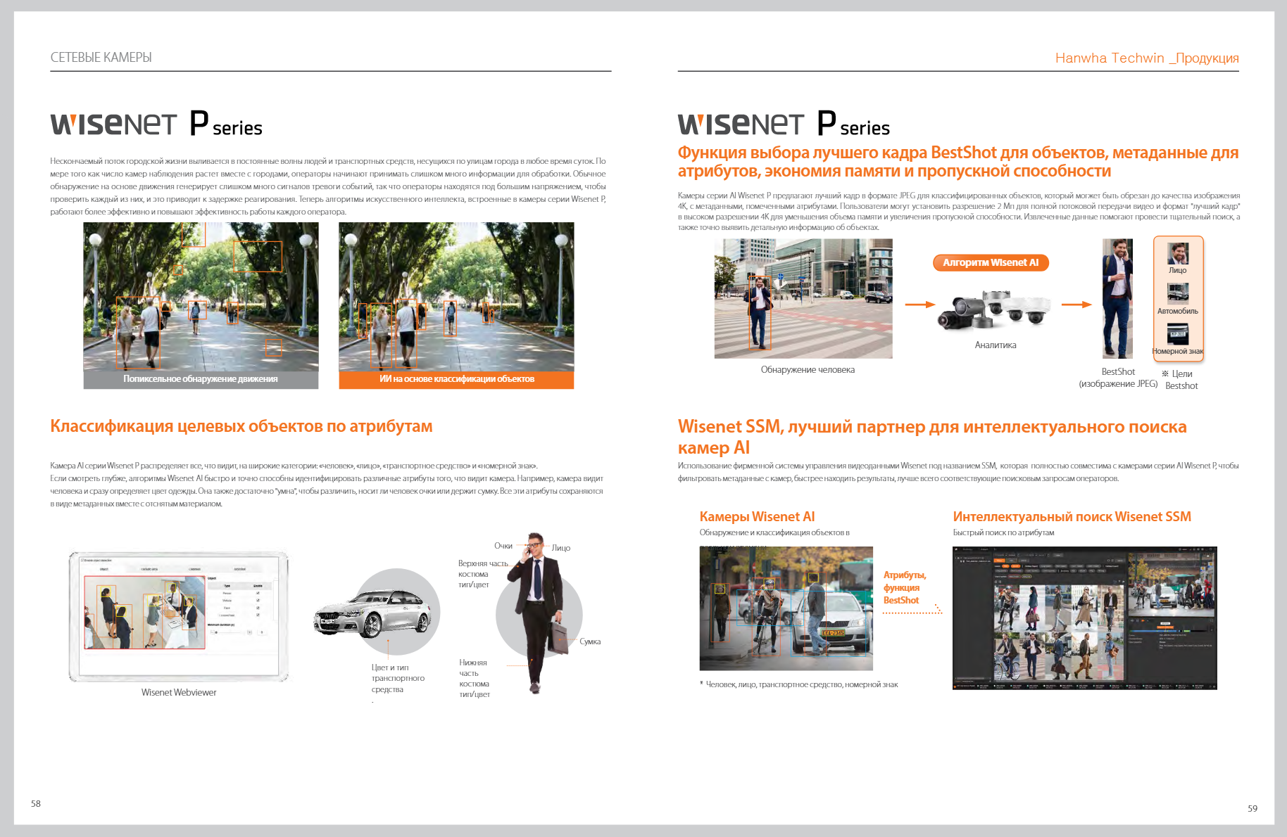This screenshot has width=1287, height=837.
Task: Click the walking businessman attribute figure
Action: click(539, 613)
